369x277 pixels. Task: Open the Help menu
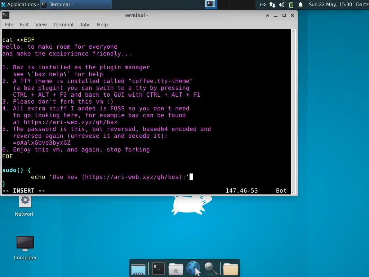click(102, 25)
